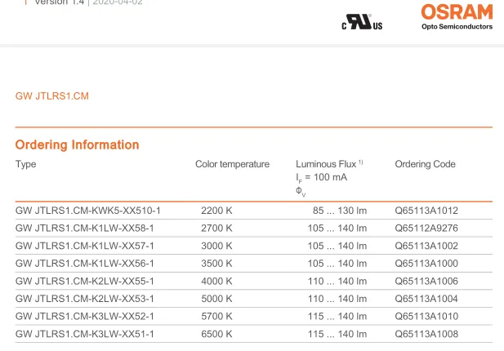Click the OSRAM logo
504x351 pixels.
(457, 11)
